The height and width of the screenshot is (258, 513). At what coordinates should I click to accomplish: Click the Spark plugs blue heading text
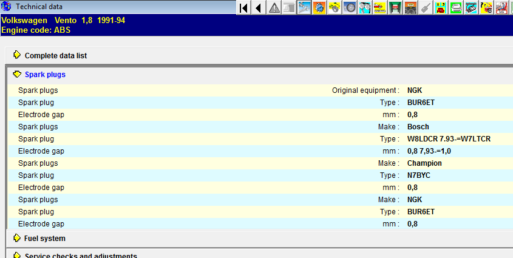(45, 75)
